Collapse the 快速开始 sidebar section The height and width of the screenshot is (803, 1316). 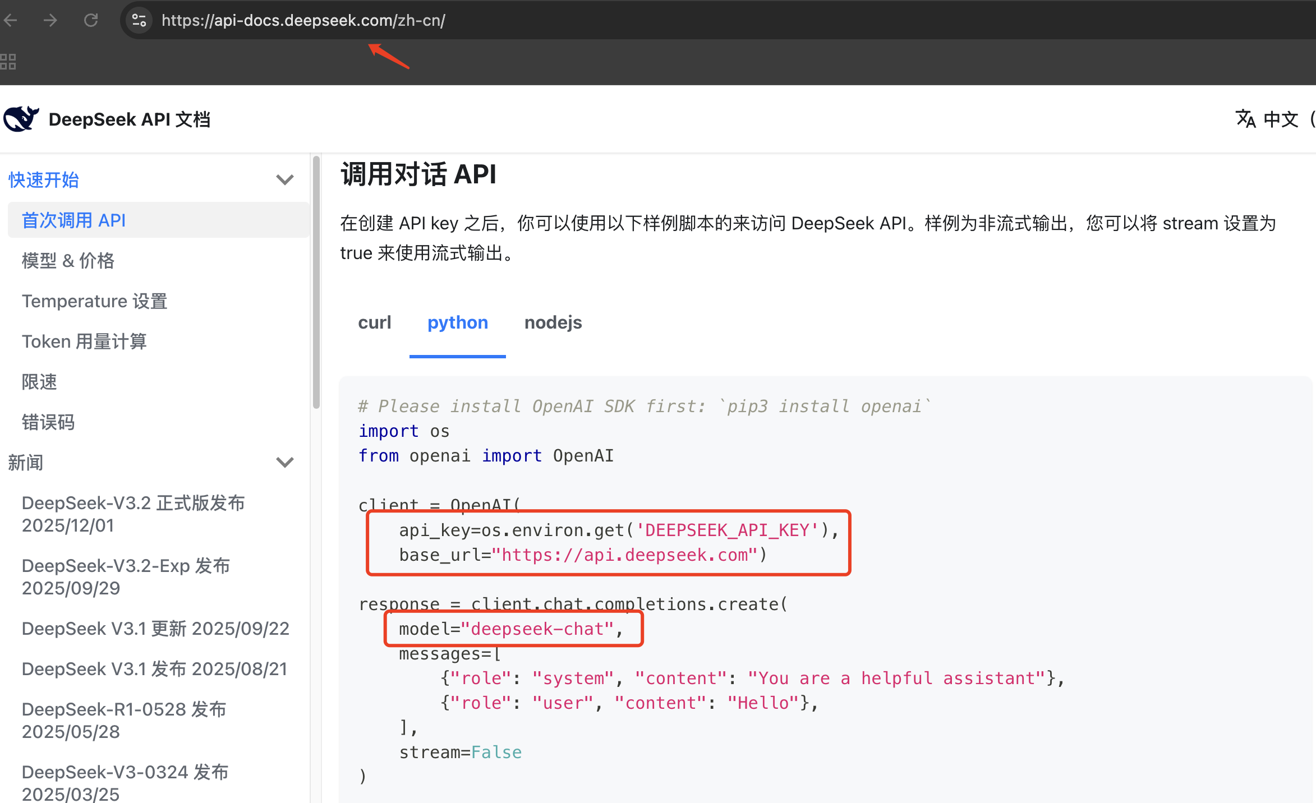coord(285,180)
